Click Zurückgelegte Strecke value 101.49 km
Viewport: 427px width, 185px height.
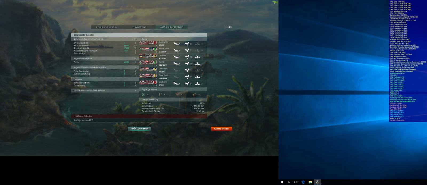pyautogui.click(x=200, y=111)
